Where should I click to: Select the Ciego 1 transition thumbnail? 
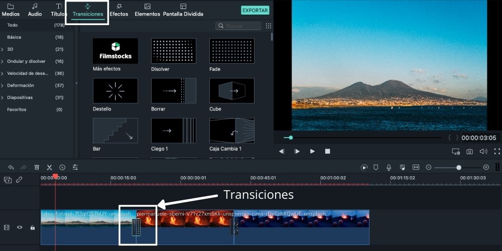pos(174,131)
